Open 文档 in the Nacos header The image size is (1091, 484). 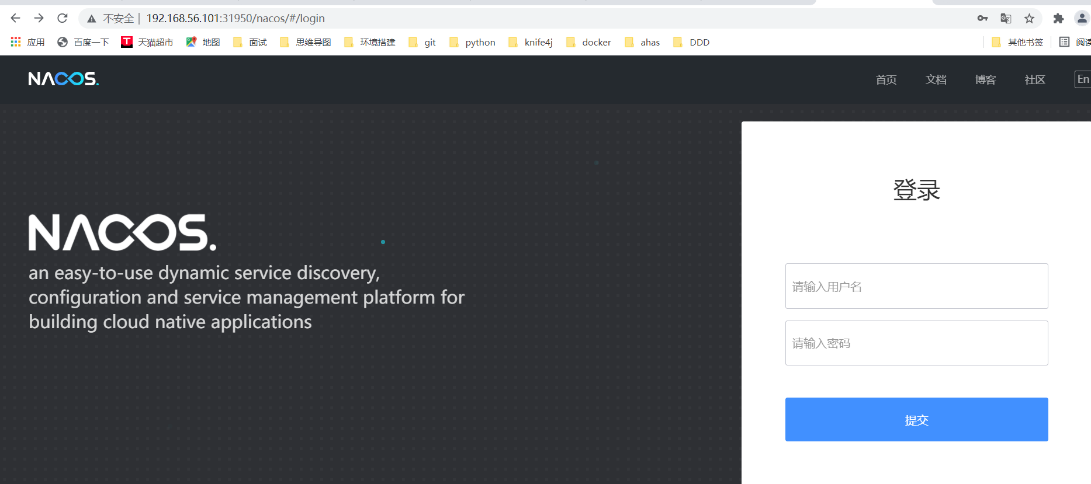point(936,79)
